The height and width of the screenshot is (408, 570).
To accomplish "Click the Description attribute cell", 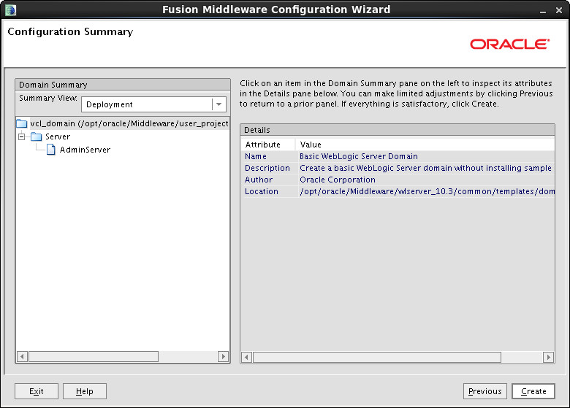I will pos(269,168).
